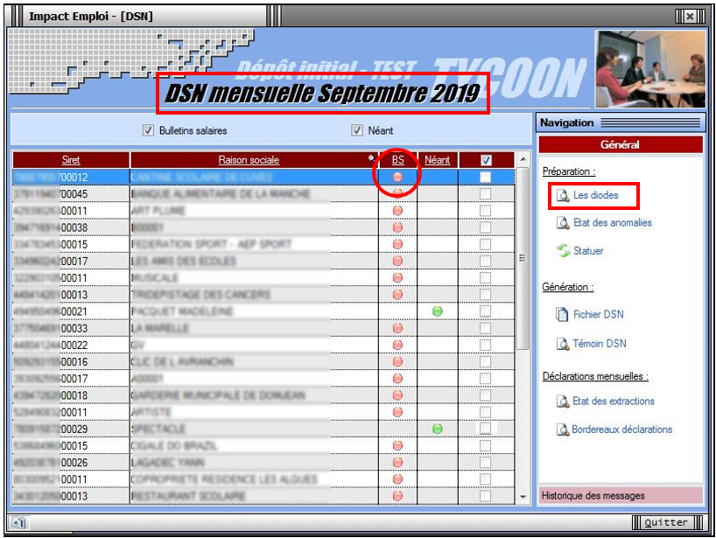This screenshot has width=716, height=538.
Task: Click the search icon in Raison sociale header
Action: coord(372,157)
